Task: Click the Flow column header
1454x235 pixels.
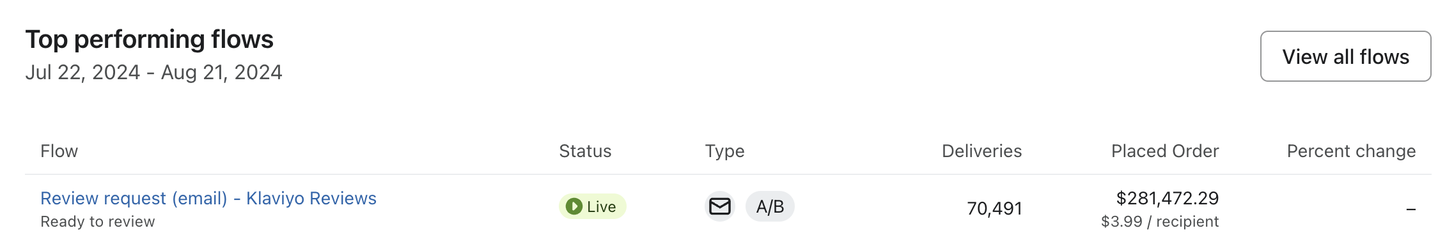Action: tap(59, 151)
